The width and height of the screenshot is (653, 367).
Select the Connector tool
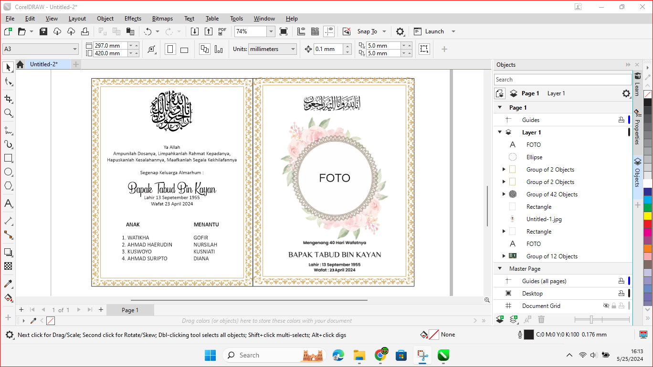[8, 235]
